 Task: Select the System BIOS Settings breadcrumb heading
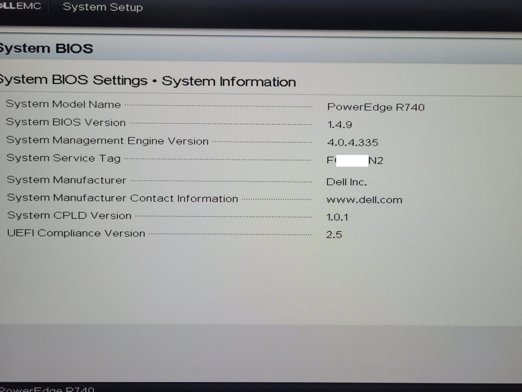[148, 81]
